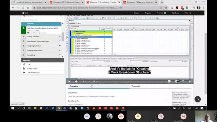Select participant avatar ST
This screenshot has width=217, height=122.
click(x=138, y=117)
